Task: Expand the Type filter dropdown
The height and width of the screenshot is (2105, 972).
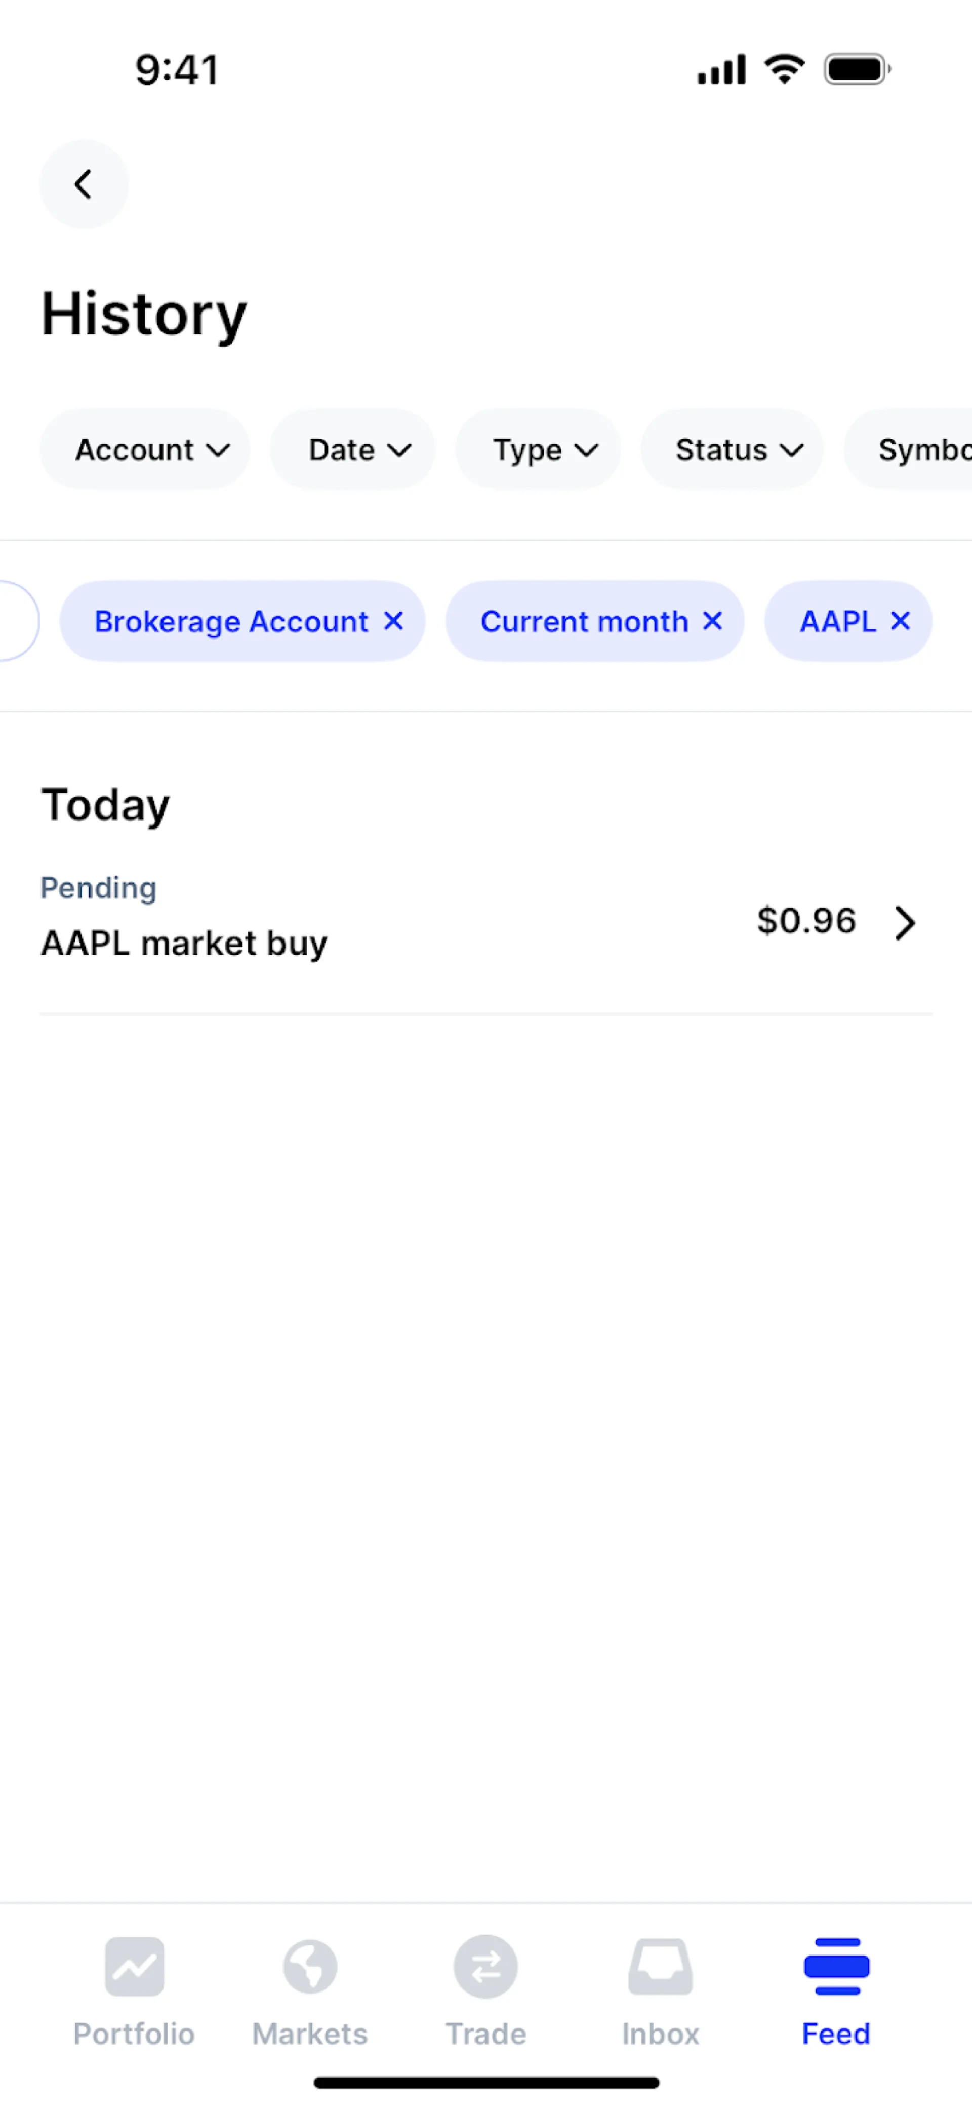Action: pyautogui.click(x=538, y=449)
